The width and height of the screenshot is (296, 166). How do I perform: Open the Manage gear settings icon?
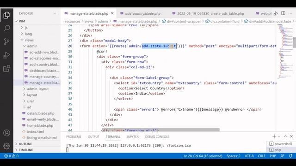click(x=6, y=146)
